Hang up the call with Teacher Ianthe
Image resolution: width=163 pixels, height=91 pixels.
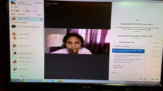point(41,19)
